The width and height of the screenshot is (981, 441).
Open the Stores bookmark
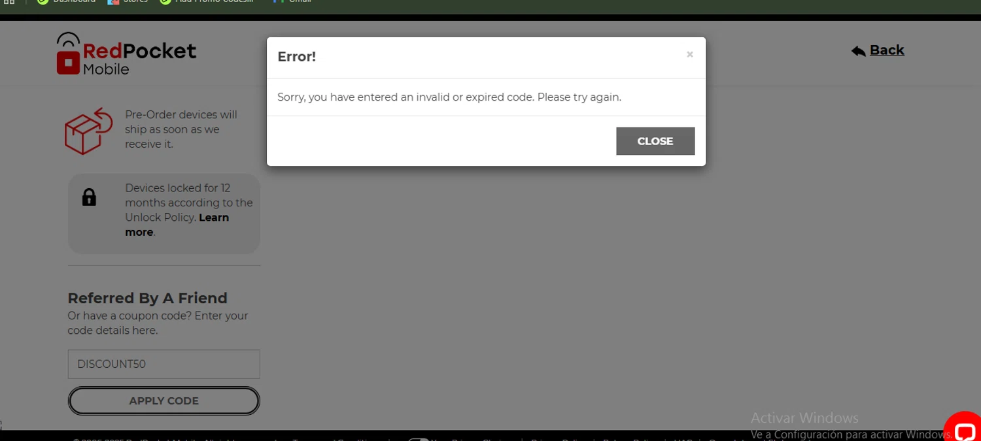coord(127,1)
